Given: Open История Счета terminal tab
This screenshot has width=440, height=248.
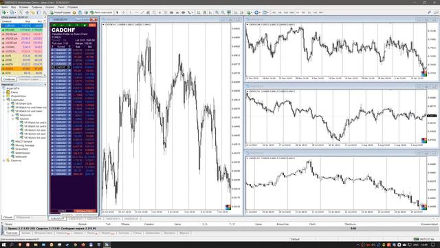Looking at the screenshot, I should tap(43, 233).
